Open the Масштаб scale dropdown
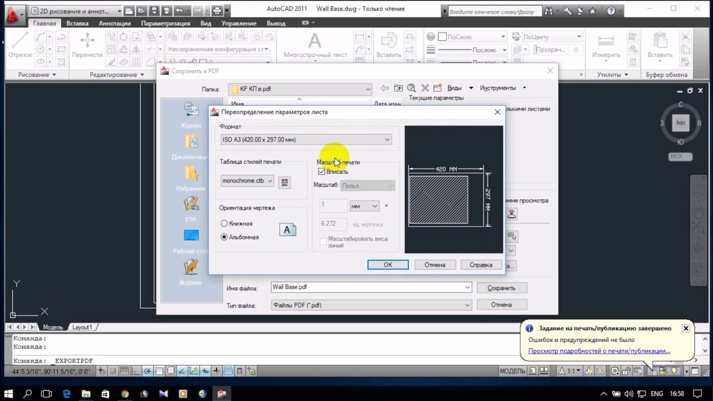This screenshot has height=401, width=713. coord(368,185)
